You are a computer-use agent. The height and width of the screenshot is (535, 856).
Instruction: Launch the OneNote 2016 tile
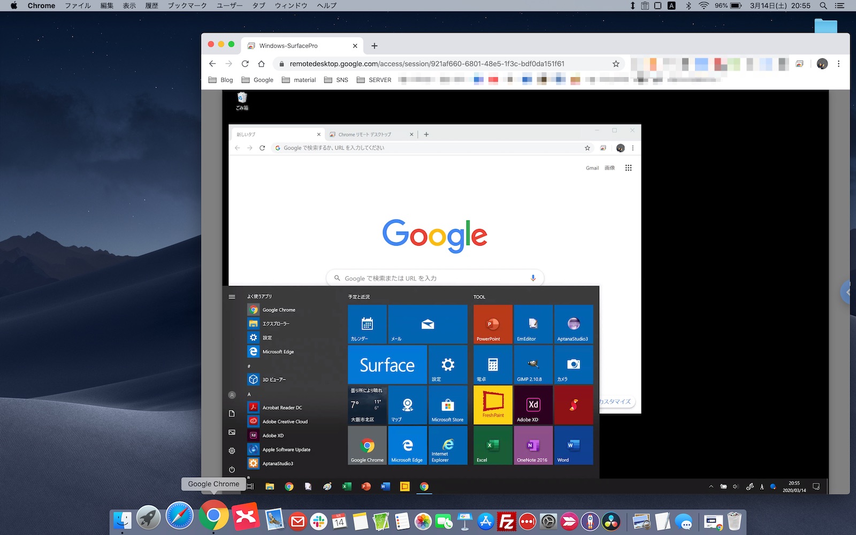pyautogui.click(x=533, y=445)
